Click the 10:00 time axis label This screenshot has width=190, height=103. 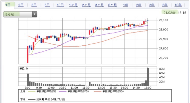(51, 88)
